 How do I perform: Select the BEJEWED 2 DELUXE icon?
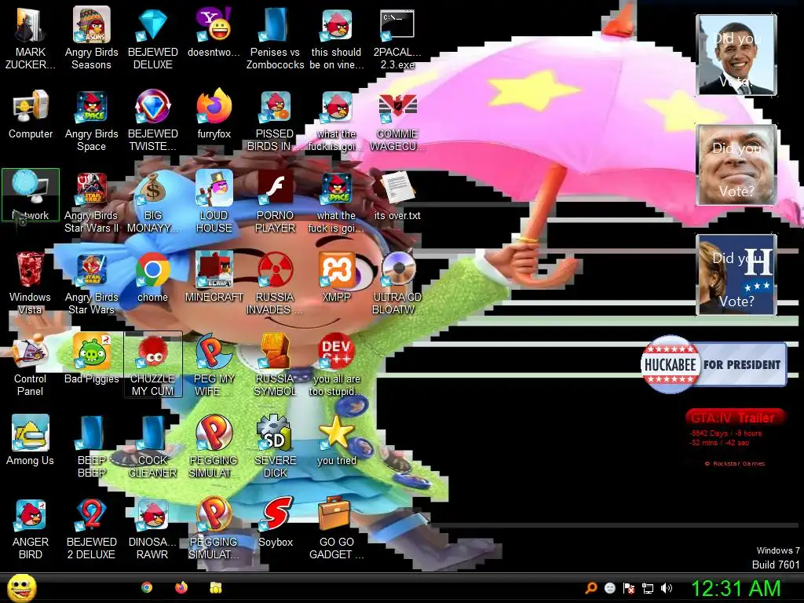click(x=91, y=528)
